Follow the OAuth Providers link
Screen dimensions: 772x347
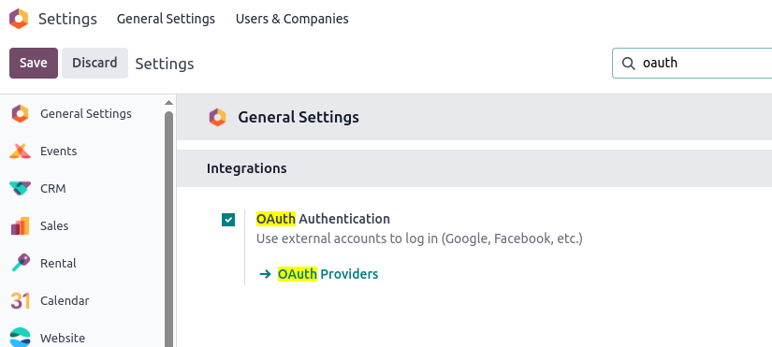328,274
